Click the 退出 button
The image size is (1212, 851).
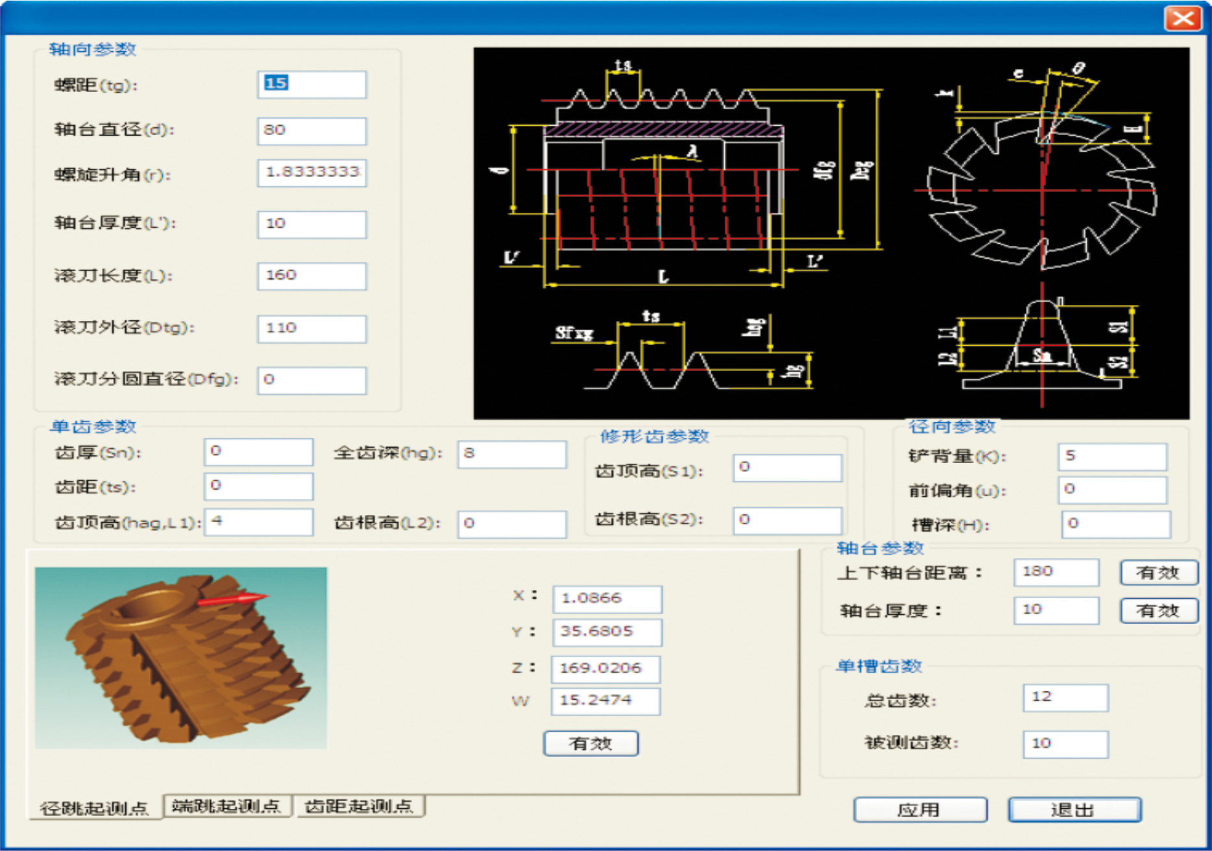(1074, 810)
